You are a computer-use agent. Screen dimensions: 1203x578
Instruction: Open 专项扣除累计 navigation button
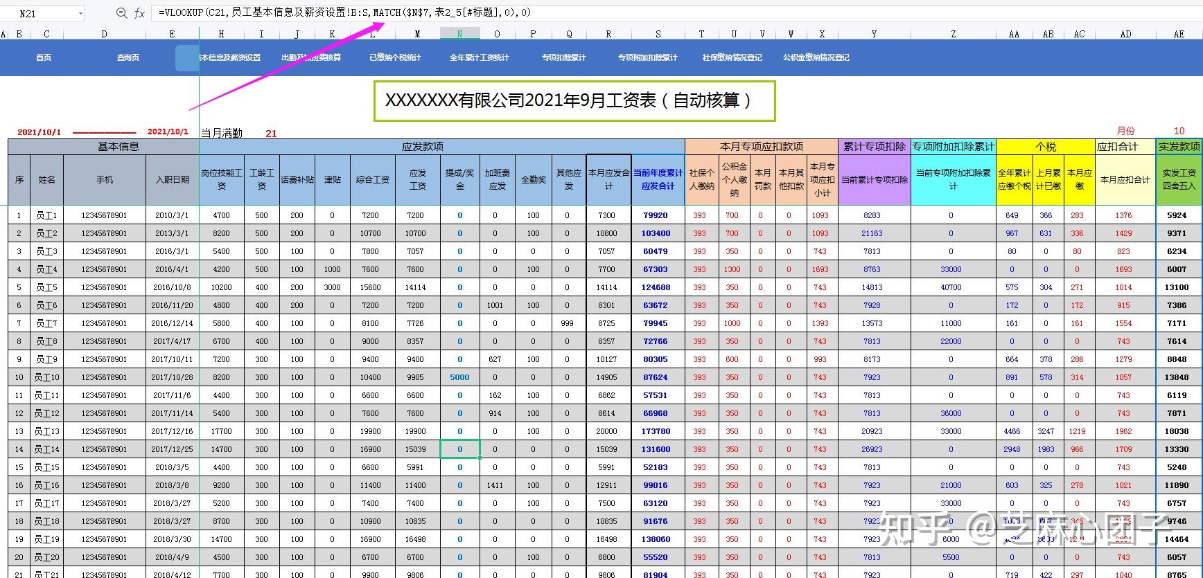pos(564,57)
